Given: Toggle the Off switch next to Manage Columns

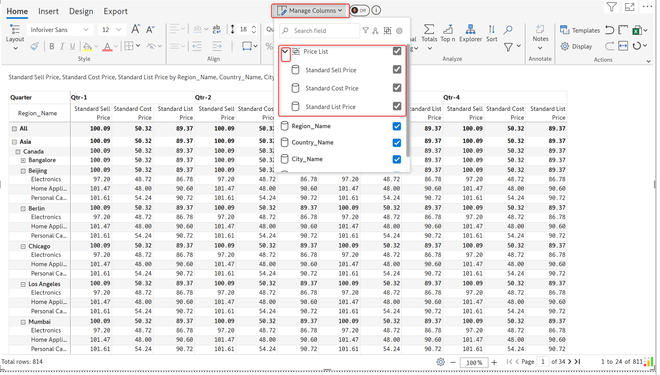Looking at the screenshot, I should 359,11.
